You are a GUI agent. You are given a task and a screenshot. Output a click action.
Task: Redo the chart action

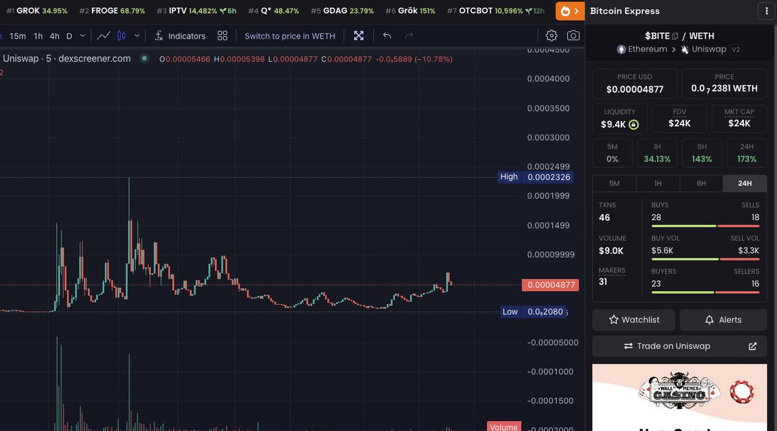[409, 36]
